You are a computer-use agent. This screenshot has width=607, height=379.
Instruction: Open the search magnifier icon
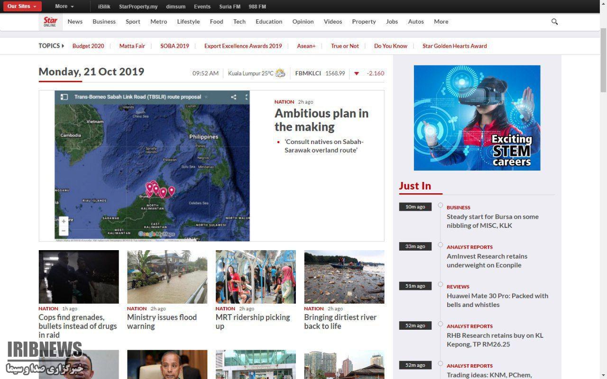click(x=554, y=22)
